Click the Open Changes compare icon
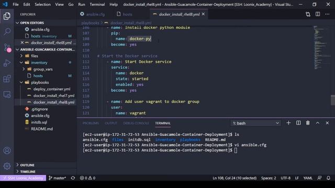Viewport: 335px width, 188px height. click(x=308, y=14)
